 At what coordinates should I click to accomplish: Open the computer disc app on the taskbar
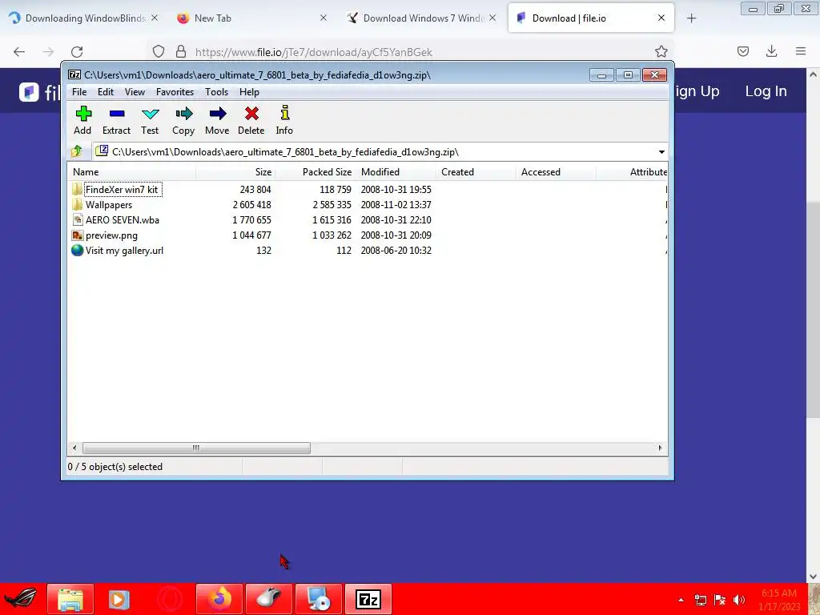(319, 599)
